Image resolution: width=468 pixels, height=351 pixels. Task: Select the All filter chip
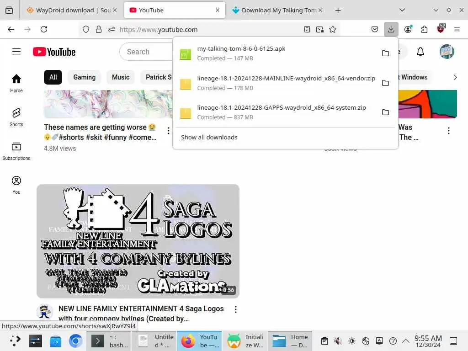(53, 77)
